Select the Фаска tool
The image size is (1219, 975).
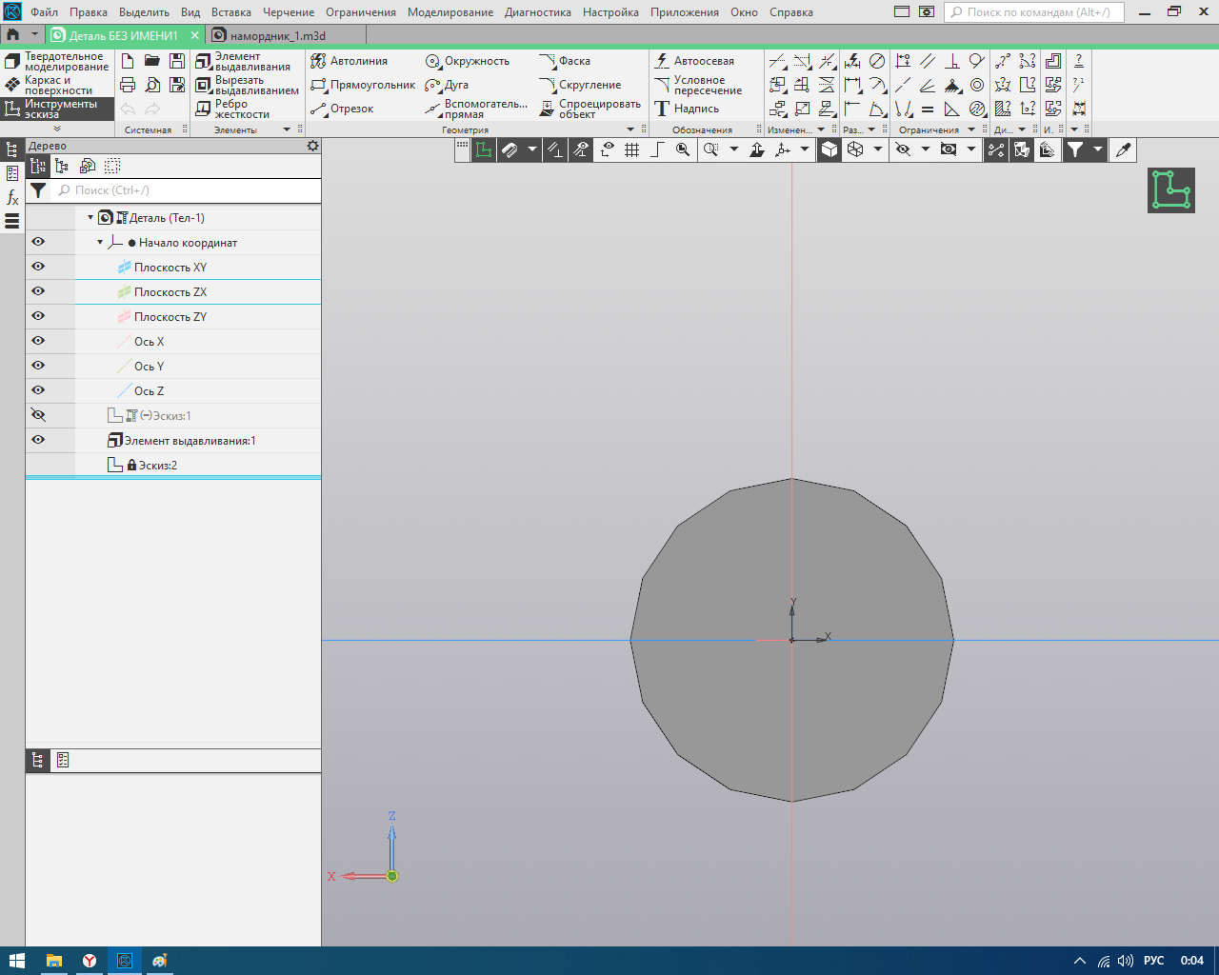click(x=564, y=61)
